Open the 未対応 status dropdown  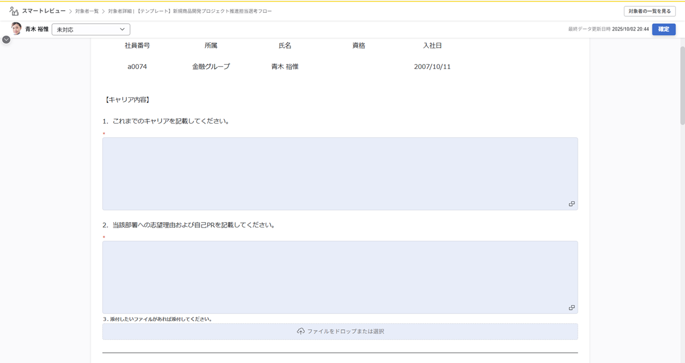(90, 29)
